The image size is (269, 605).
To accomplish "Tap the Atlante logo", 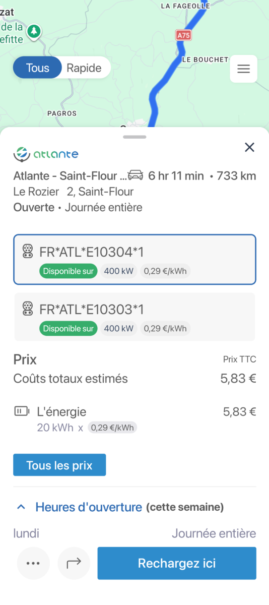I will [x=46, y=154].
